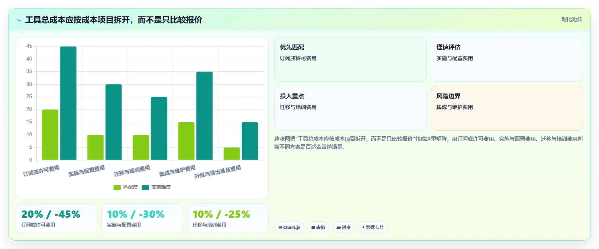
Task: Click the 对比矩阵 label in the header
Action: (572, 19)
